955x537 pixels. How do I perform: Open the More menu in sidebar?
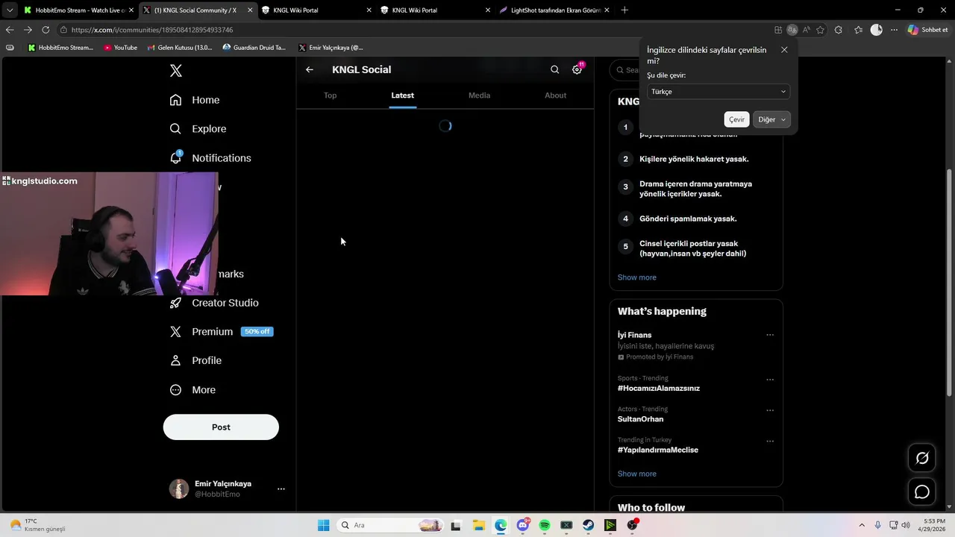tap(192, 390)
